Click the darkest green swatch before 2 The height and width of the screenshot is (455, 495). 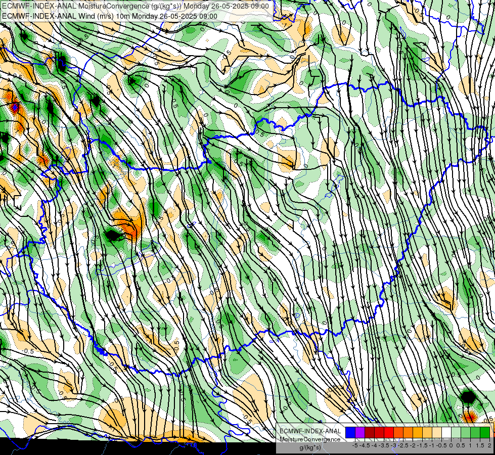point(485,432)
